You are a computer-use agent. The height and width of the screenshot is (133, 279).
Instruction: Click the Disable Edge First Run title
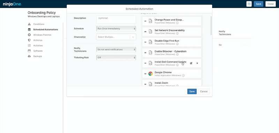coord(167,41)
